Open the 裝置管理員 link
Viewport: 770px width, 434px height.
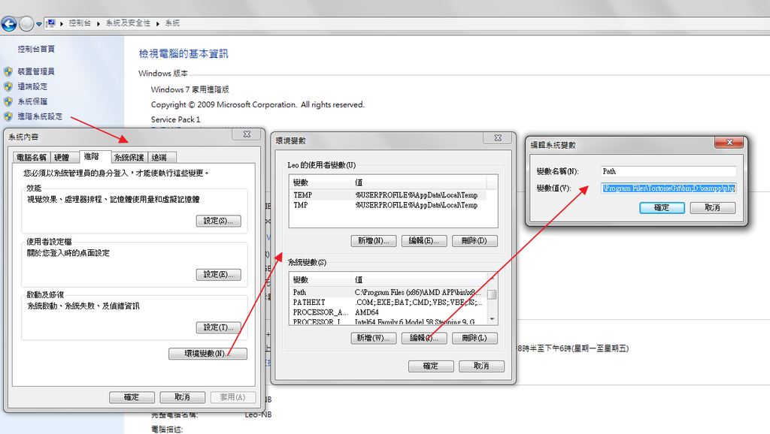click(36, 71)
